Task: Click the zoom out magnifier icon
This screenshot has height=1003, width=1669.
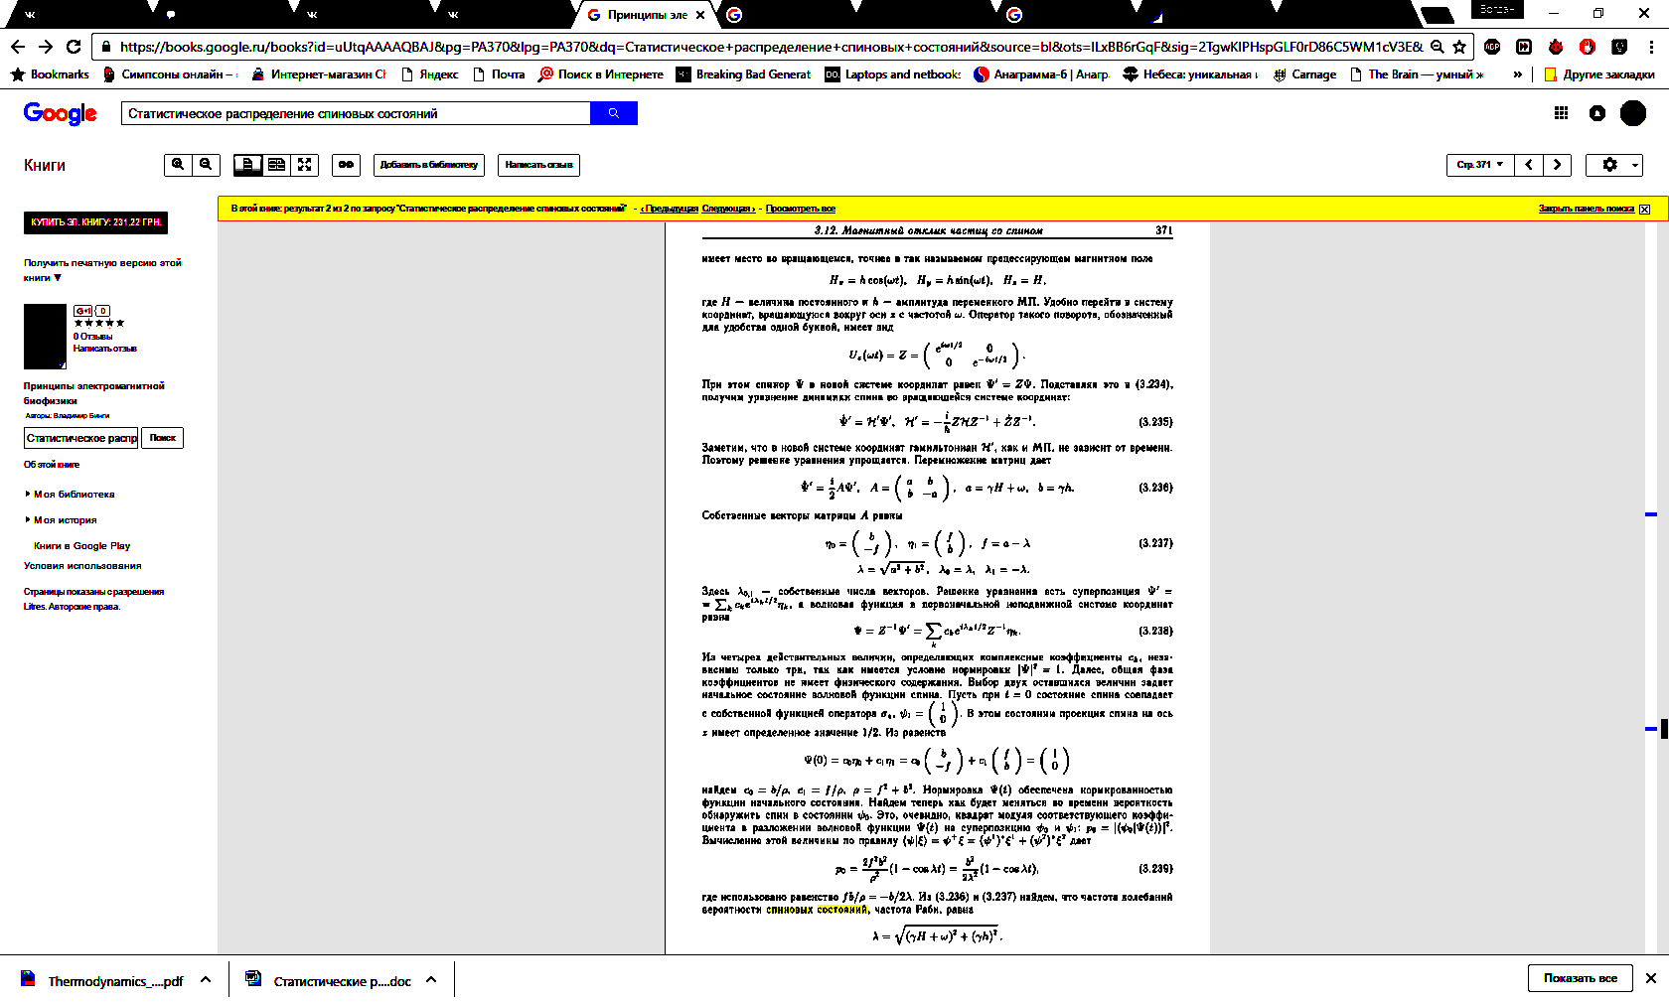Action: tap(206, 165)
